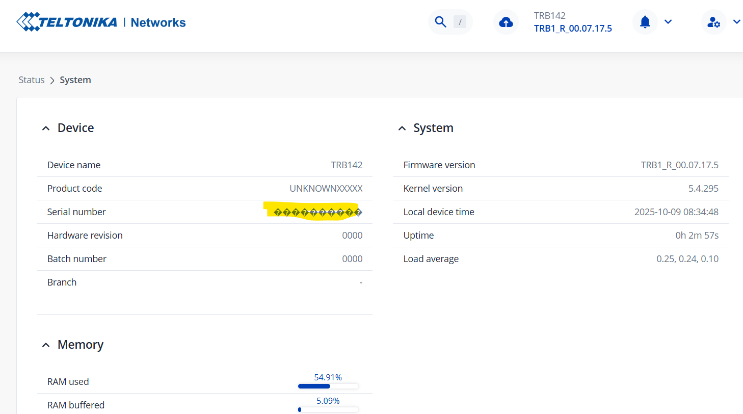Click the slash shortcut key badge
Image resolution: width=743 pixels, height=414 pixels.
point(460,22)
